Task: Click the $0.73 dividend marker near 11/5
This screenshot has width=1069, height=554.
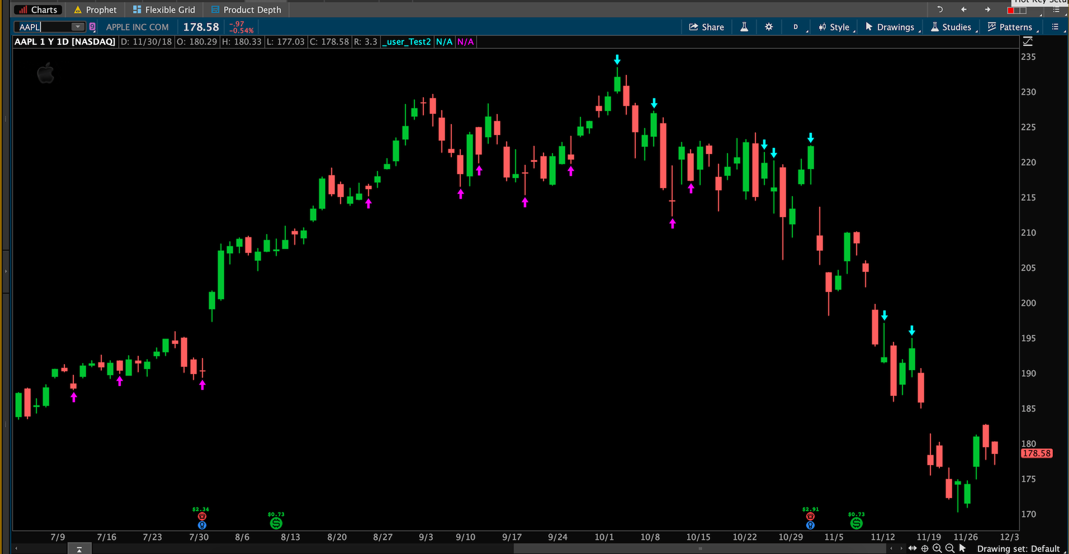Action: click(x=857, y=523)
